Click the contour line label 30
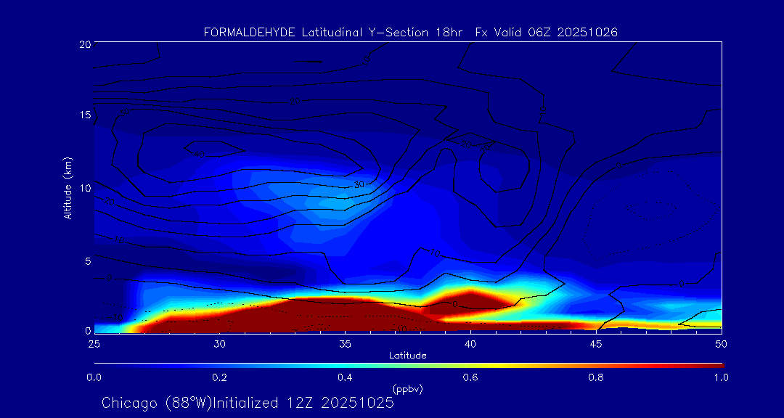The width and height of the screenshot is (784, 418). click(359, 185)
